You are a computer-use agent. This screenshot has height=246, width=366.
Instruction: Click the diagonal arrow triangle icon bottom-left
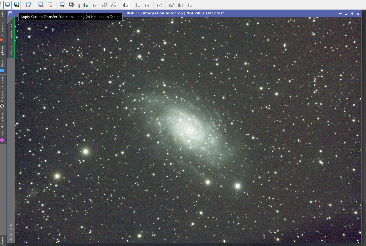coord(11,224)
